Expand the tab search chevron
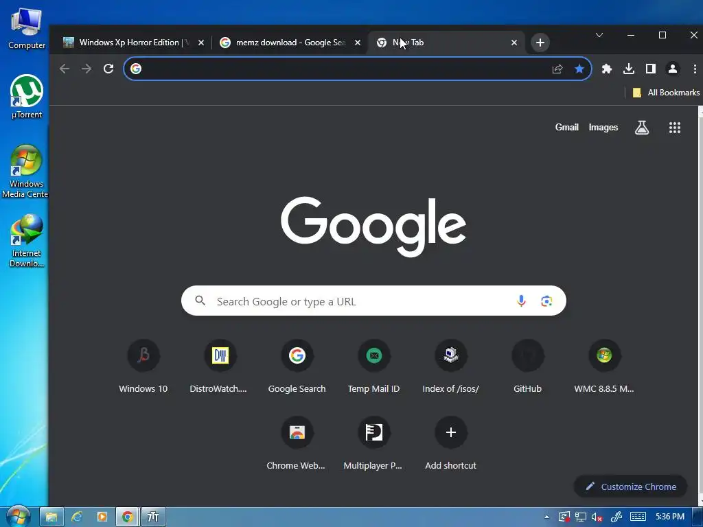This screenshot has height=527, width=703. click(x=599, y=35)
